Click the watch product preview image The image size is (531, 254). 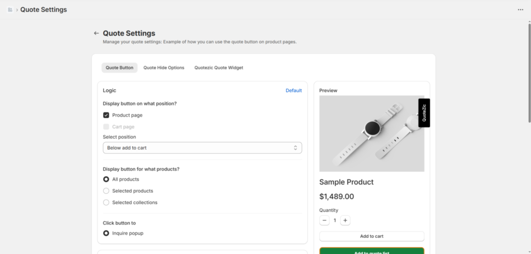pos(368,134)
